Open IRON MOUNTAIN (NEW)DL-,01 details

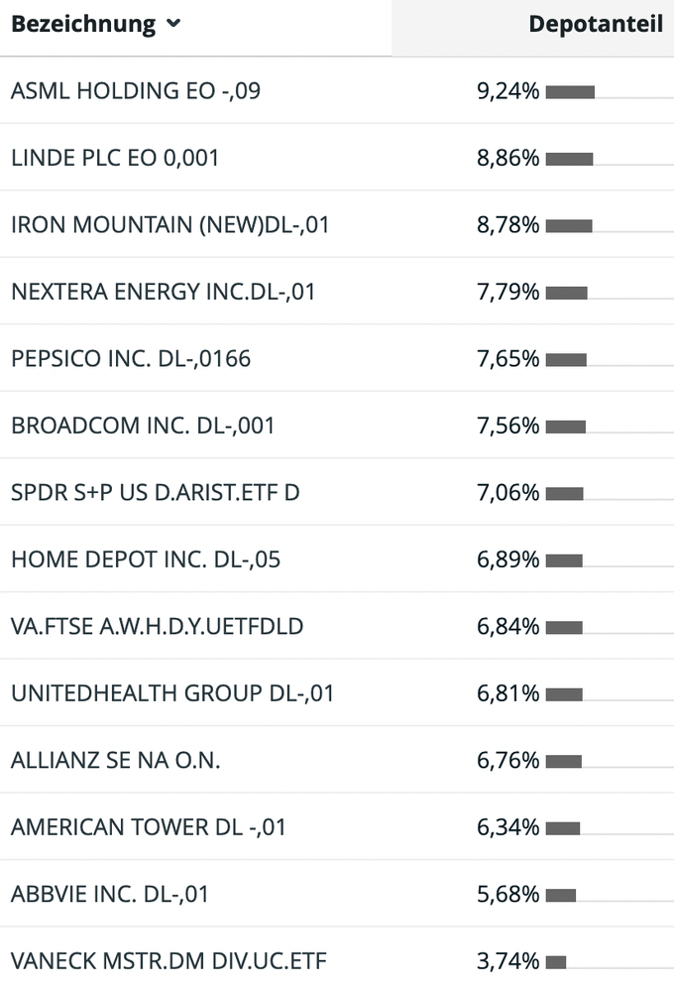(x=169, y=225)
